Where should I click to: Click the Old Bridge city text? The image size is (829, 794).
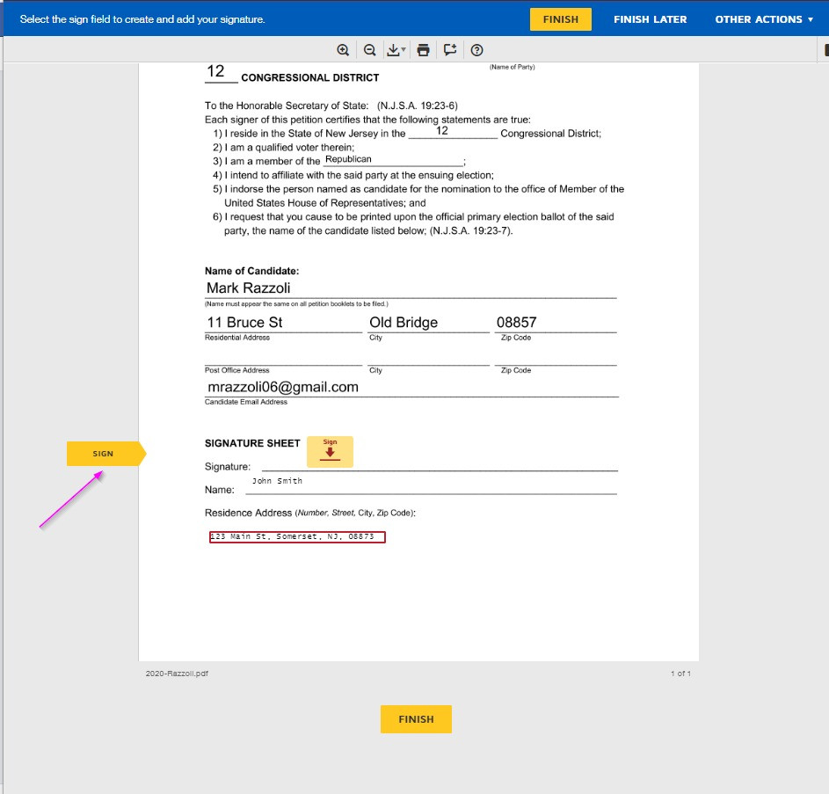coord(404,322)
